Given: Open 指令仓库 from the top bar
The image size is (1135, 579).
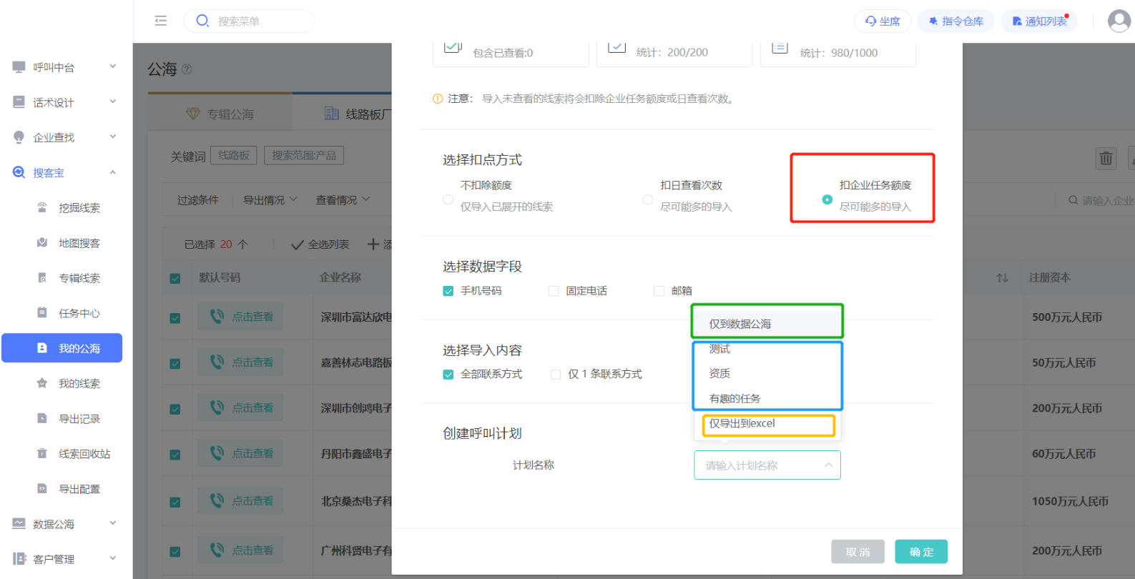Looking at the screenshot, I should click(x=955, y=21).
